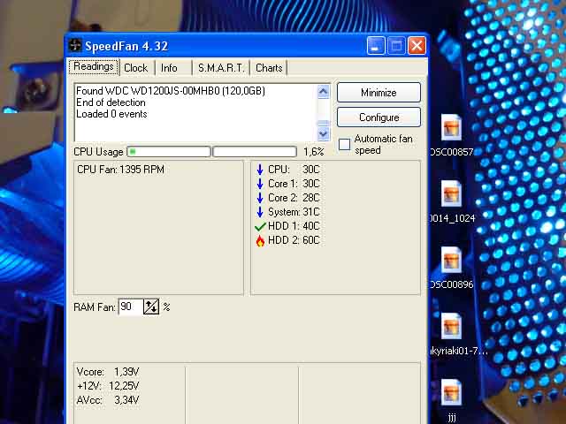Click the Minimize button
The height and width of the screenshot is (424, 566).
pos(379,93)
